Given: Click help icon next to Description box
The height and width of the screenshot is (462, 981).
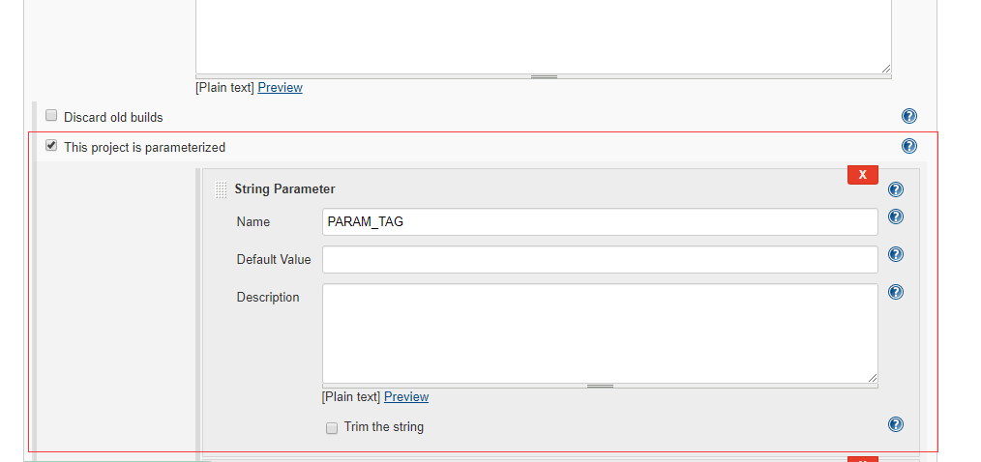Looking at the screenshot, I should (896, 292).
